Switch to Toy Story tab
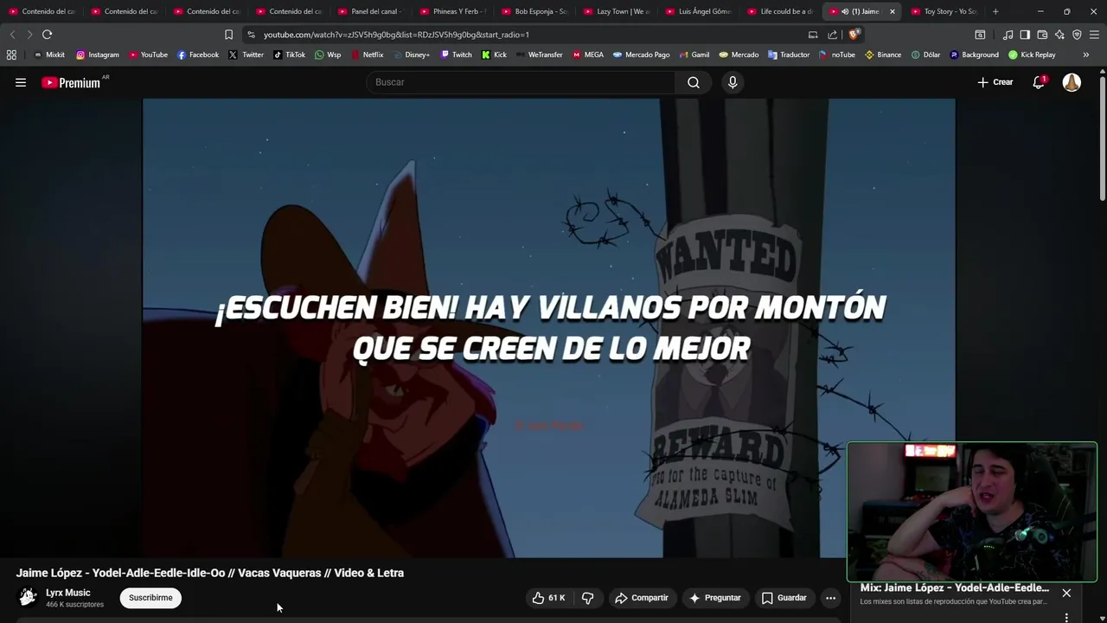This screenshot has width=1107, height=623. click(x=943, y=11)
